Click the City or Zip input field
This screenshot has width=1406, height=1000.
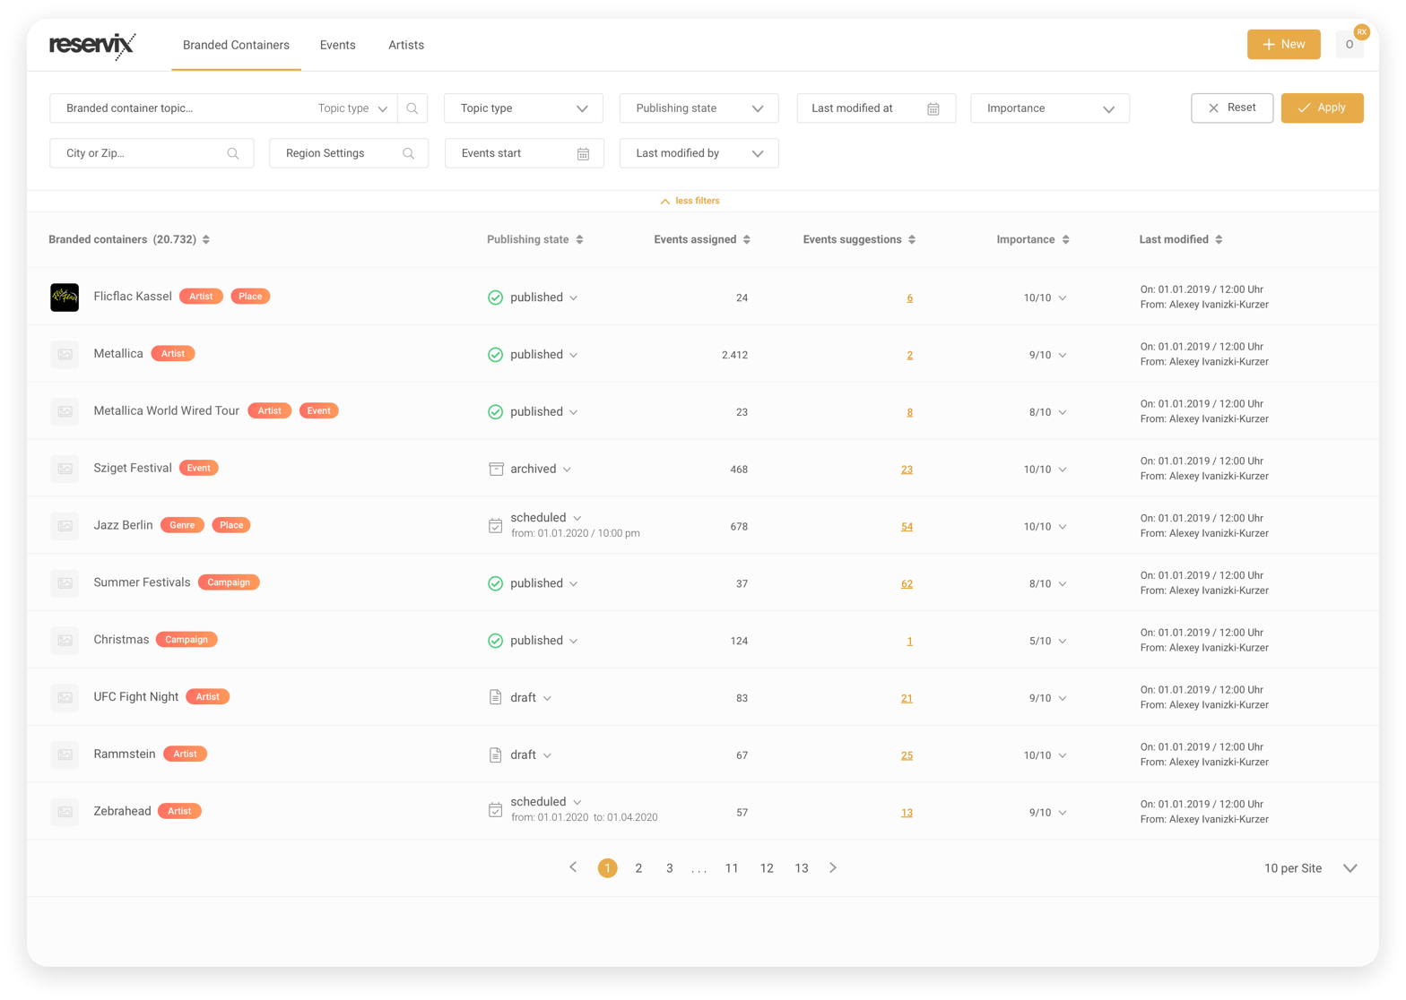(x=152, y=153)
